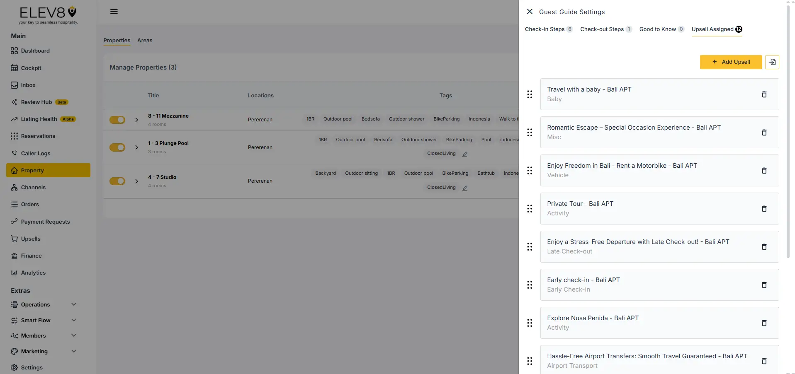The height and width of the screenshot is (374, 795).
Task: Open the Hassle-Free Airport Transfers upsell card
Action: pyautogui.click(x=659, y=361)
